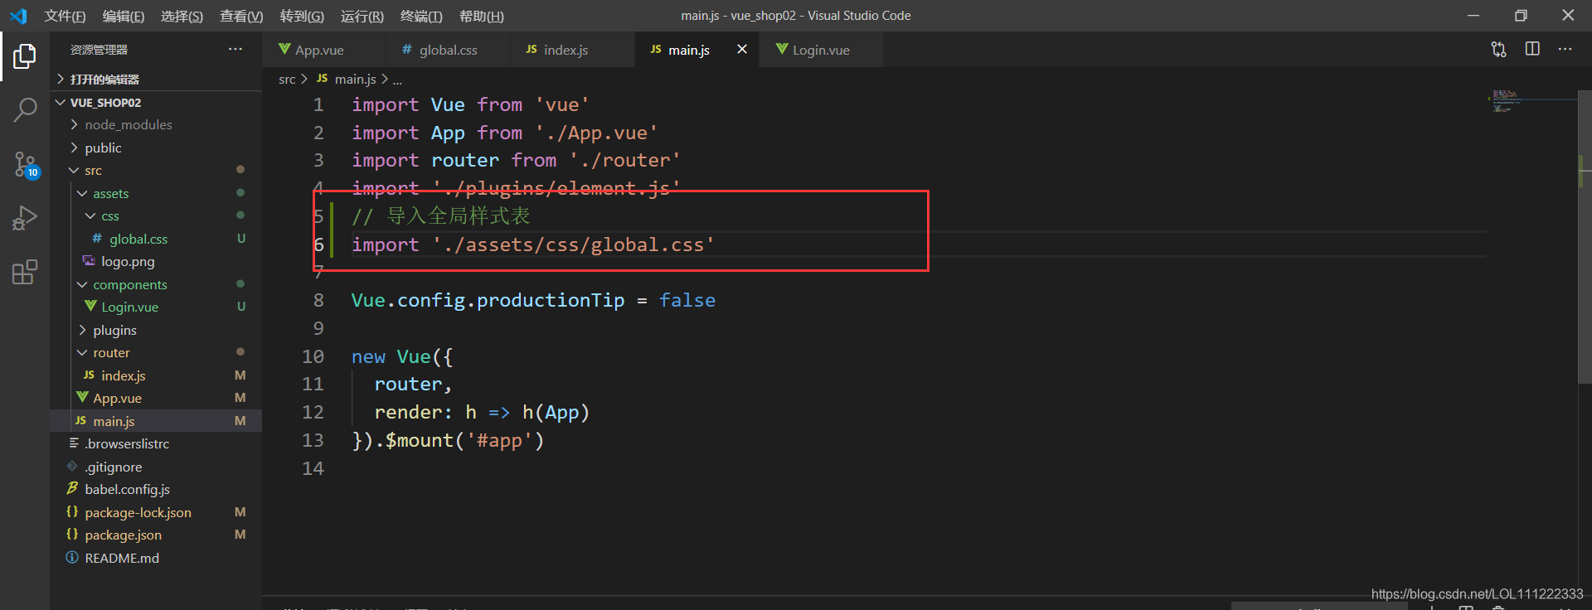The height and width of the screenshot is (610, 1592).
Task: Expand the 打开的编辑器 section
Action: click(x=156, y=80)
